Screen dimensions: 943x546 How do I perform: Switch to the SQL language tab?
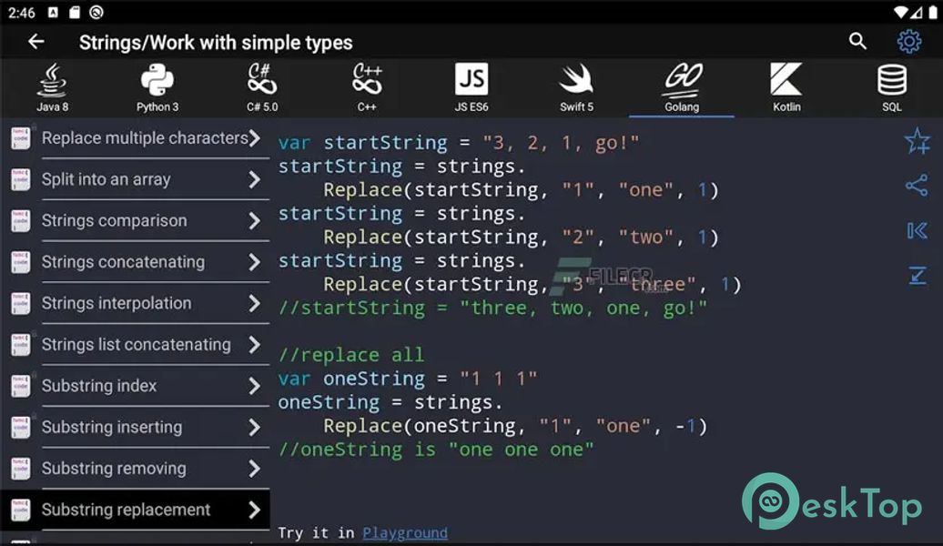pos(891,87)
